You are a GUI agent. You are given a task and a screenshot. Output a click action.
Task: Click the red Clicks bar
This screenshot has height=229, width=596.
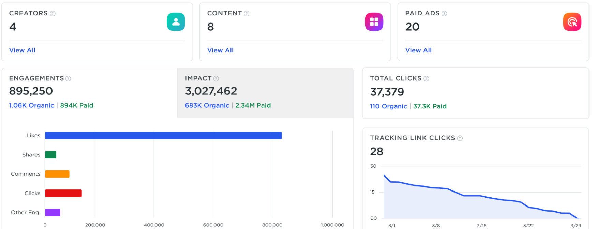[63, 193]
